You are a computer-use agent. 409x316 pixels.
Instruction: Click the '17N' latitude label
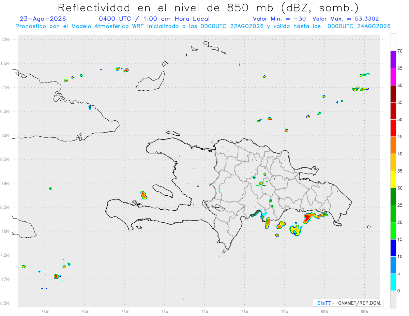pos(6,279)
